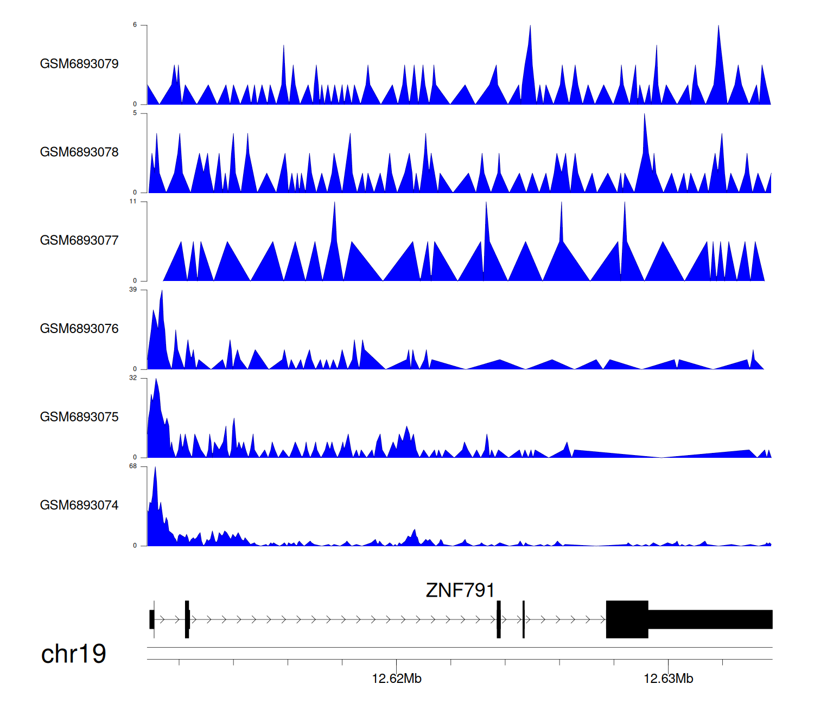Click the ZNF791 gene name
Screen dimensions: 814x716
click(460, 590)
